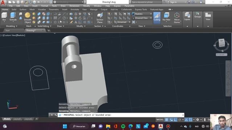Select the Line tool in Draw panel
This screenshot has height=130, width=232.
[59, 18]
